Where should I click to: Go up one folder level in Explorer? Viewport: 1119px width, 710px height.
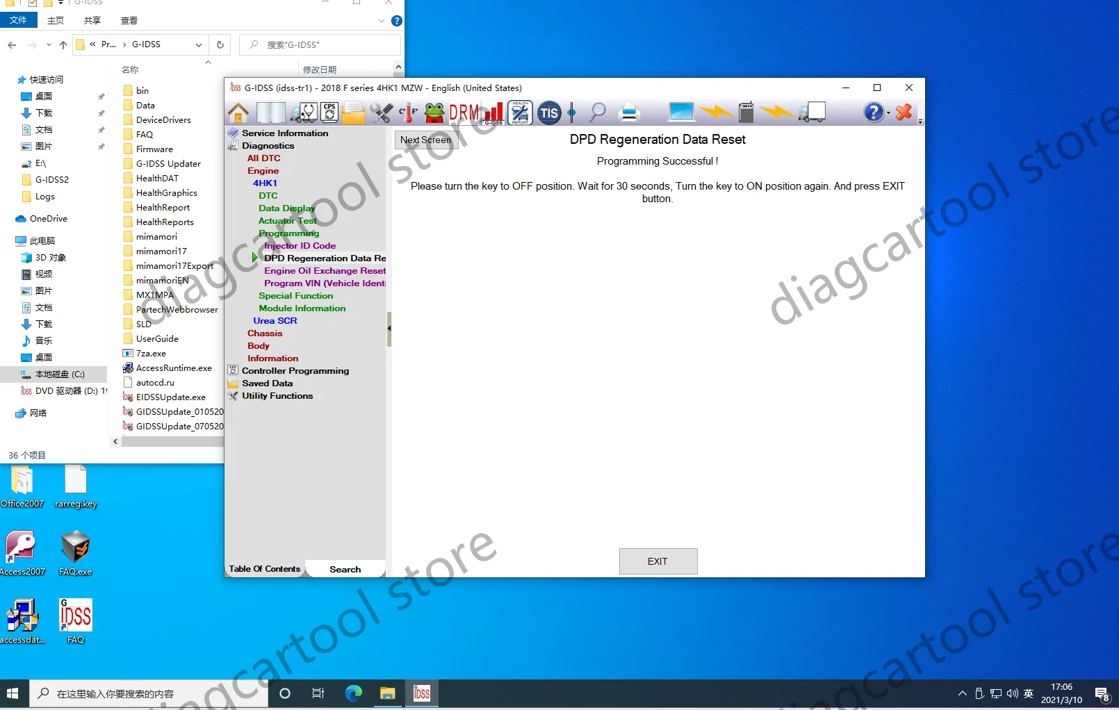[63, 45]
